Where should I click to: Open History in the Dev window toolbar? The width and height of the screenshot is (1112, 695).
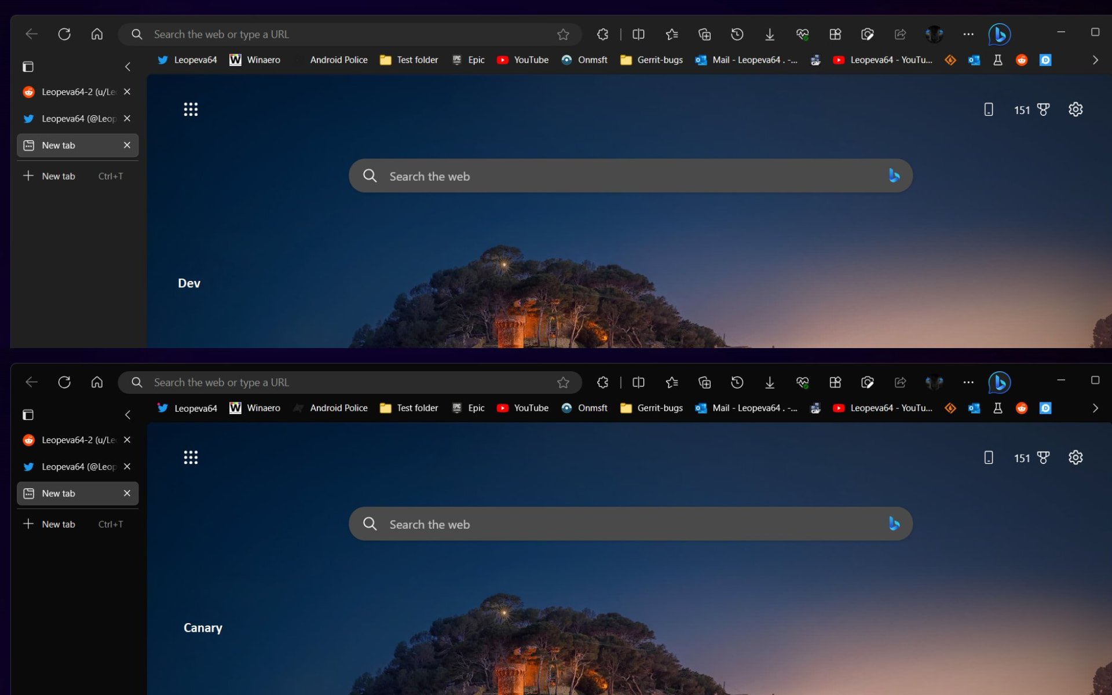tap(737, 34)
